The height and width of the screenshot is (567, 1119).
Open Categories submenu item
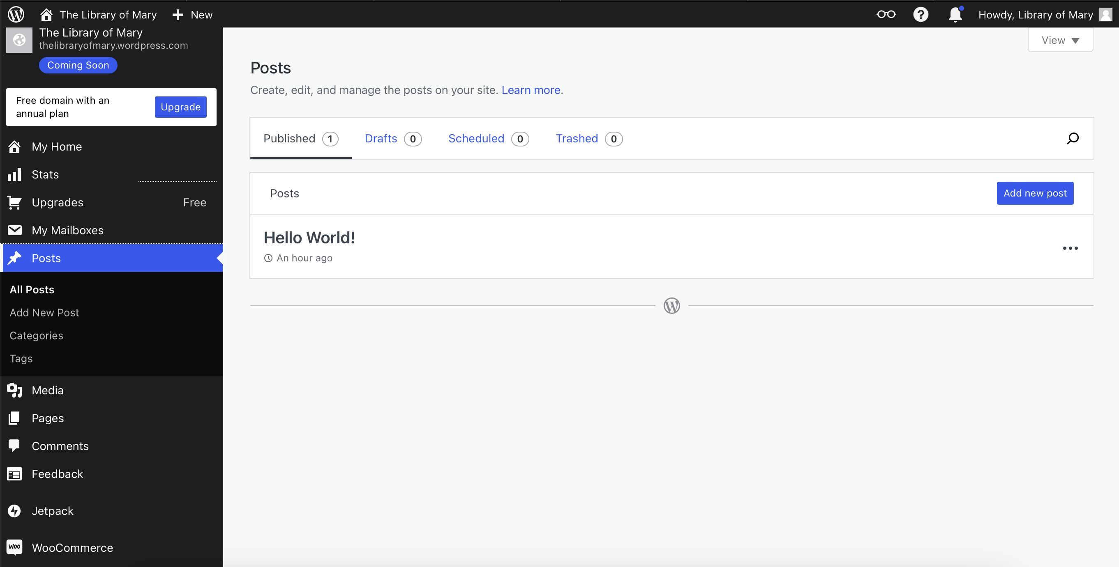37,335
